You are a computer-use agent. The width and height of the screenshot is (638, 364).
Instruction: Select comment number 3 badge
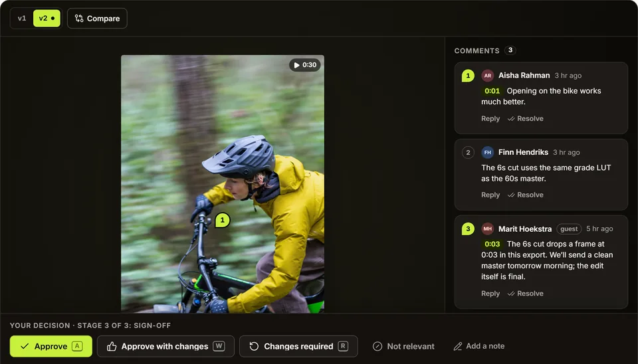click(x=468, y=228)
